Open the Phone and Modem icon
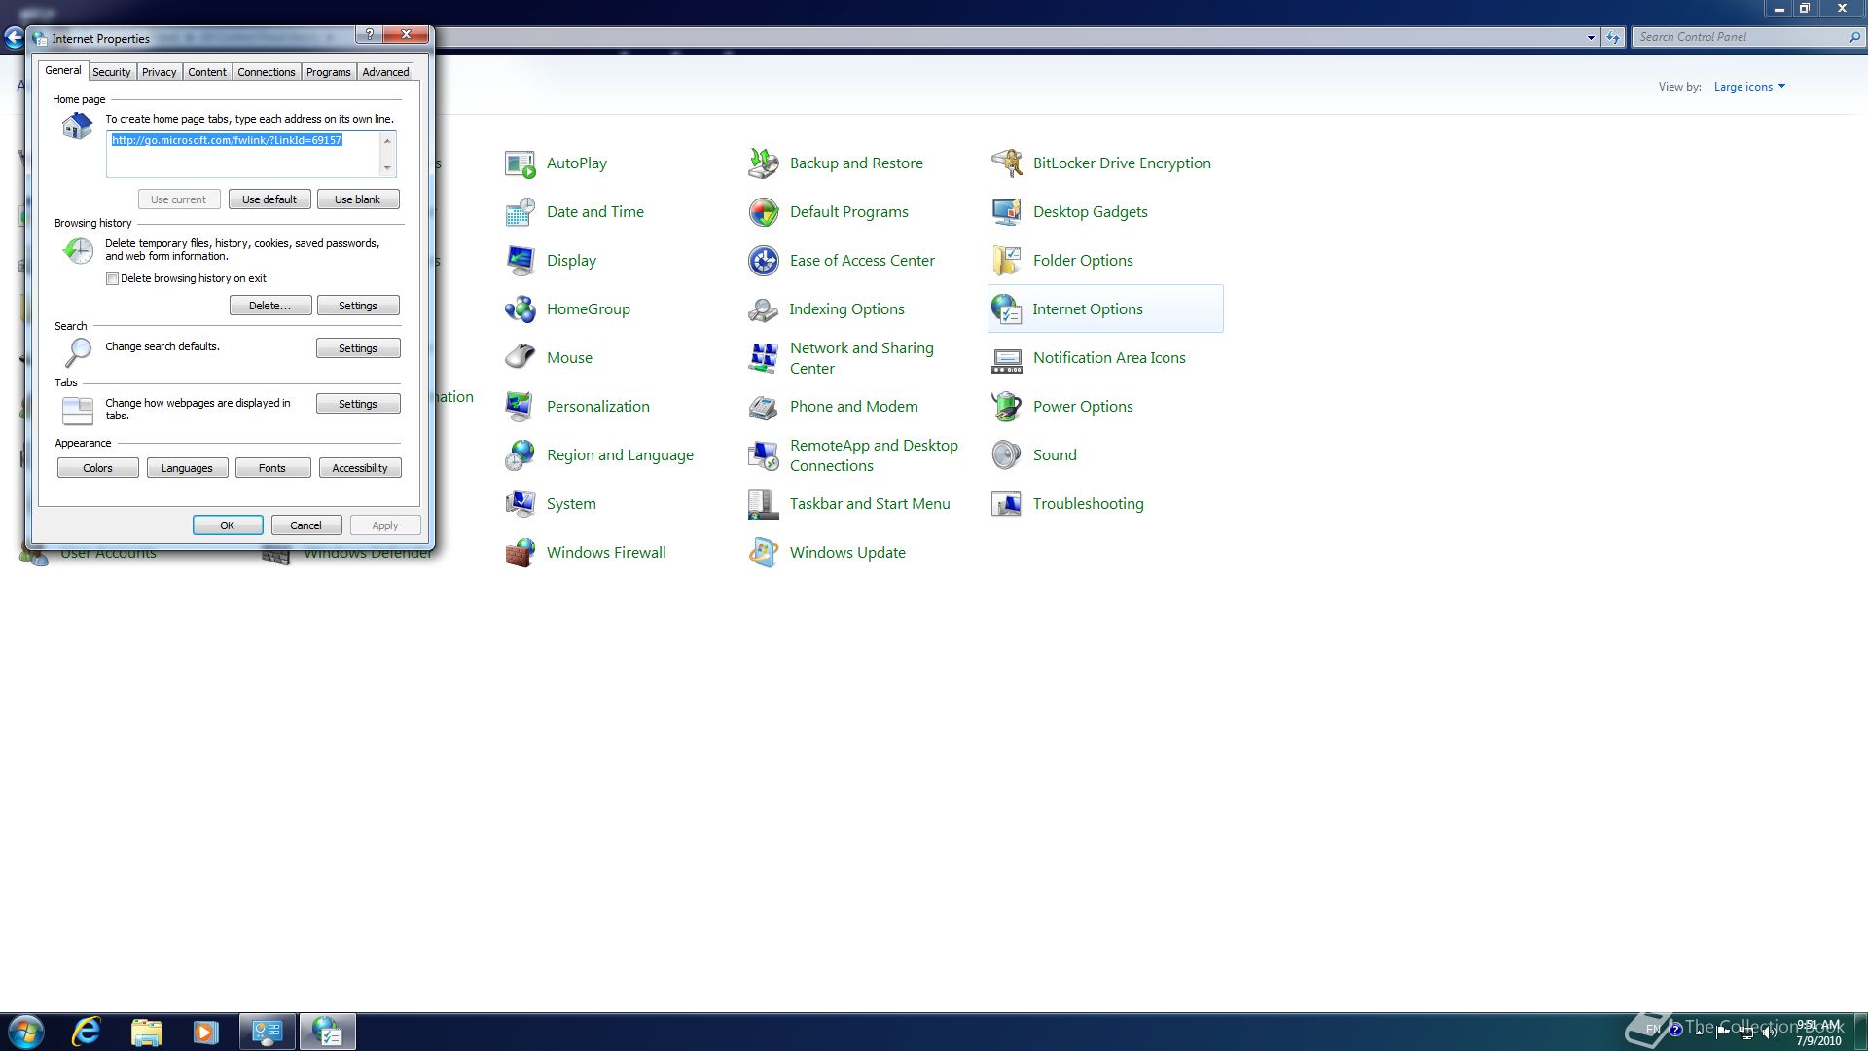This screenshot has height=1051, width=1868. [x=764, y=407]
